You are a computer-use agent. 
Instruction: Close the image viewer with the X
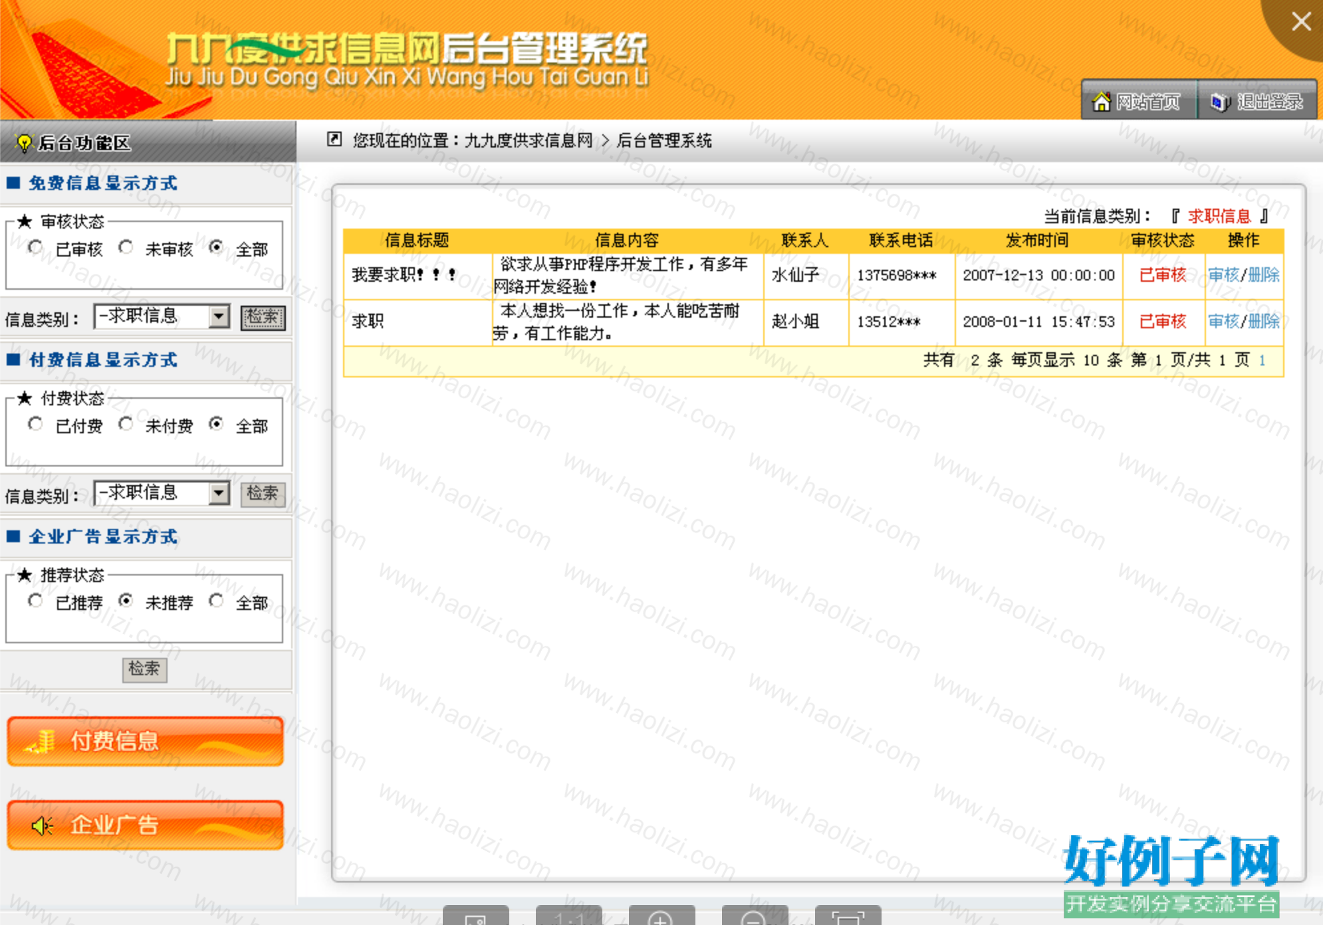(1301, 22)
